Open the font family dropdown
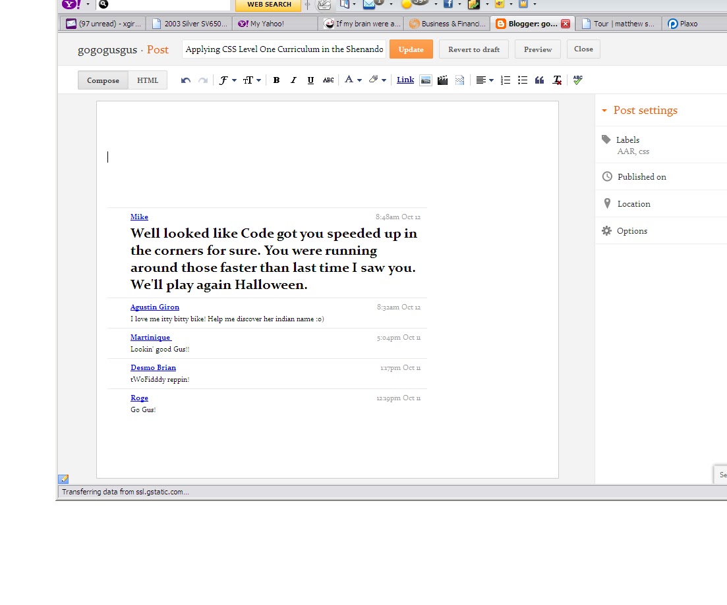 coord(227,80)
